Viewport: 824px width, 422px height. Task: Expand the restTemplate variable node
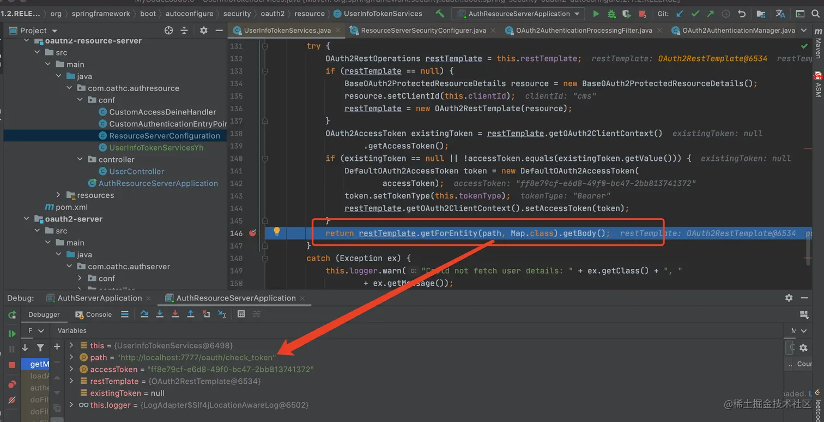[x=71, y=381]
